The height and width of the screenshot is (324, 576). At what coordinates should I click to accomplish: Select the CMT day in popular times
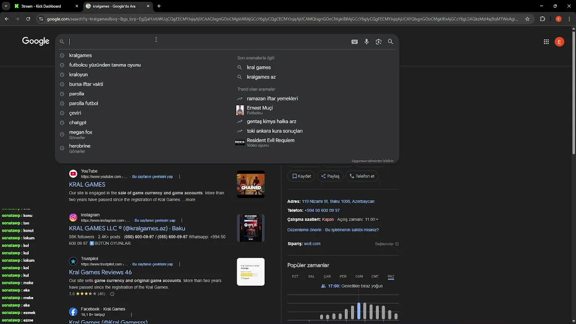click(x=375, y=276)
